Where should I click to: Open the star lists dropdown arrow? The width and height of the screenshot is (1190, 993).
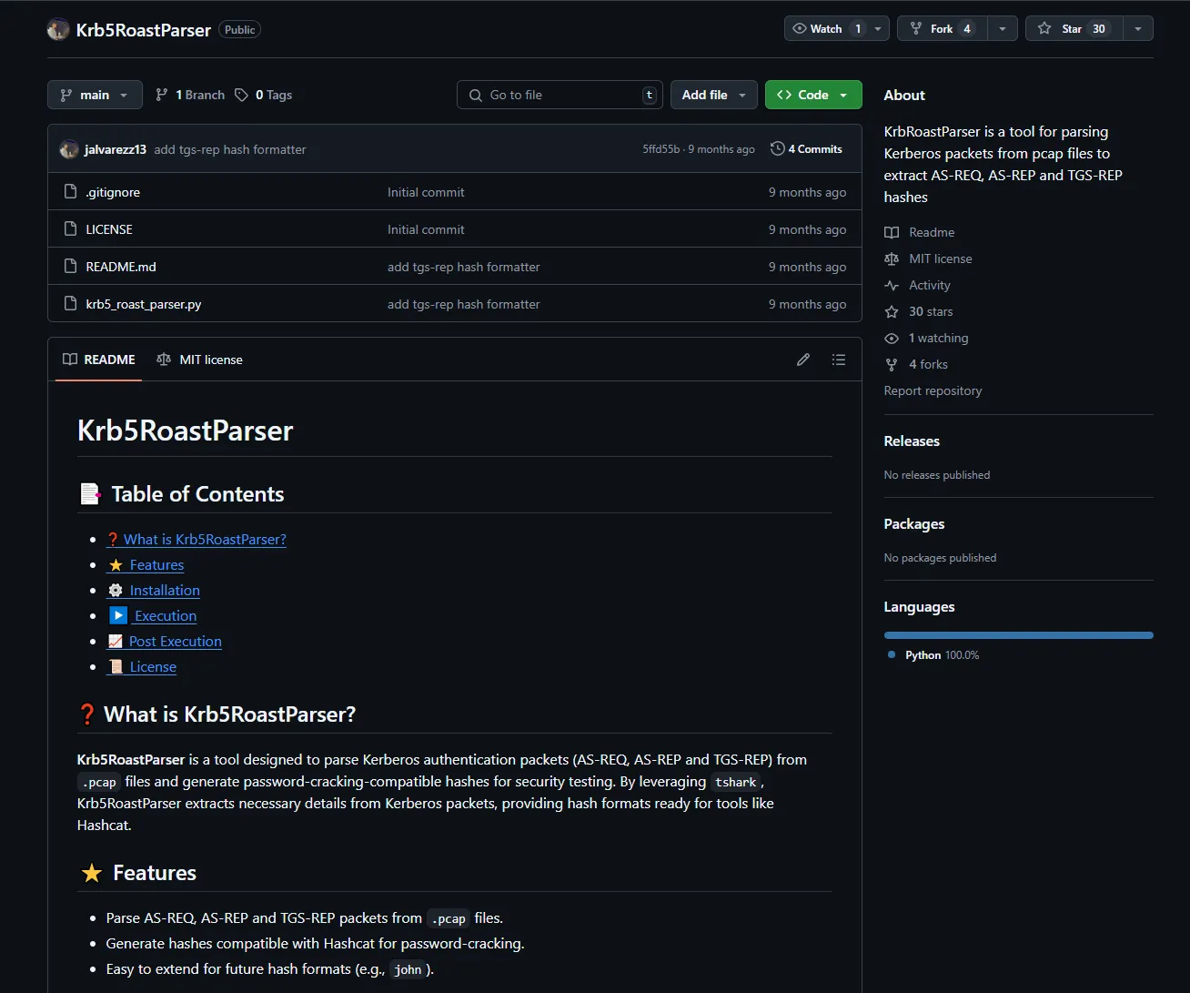click(1138, 28)
